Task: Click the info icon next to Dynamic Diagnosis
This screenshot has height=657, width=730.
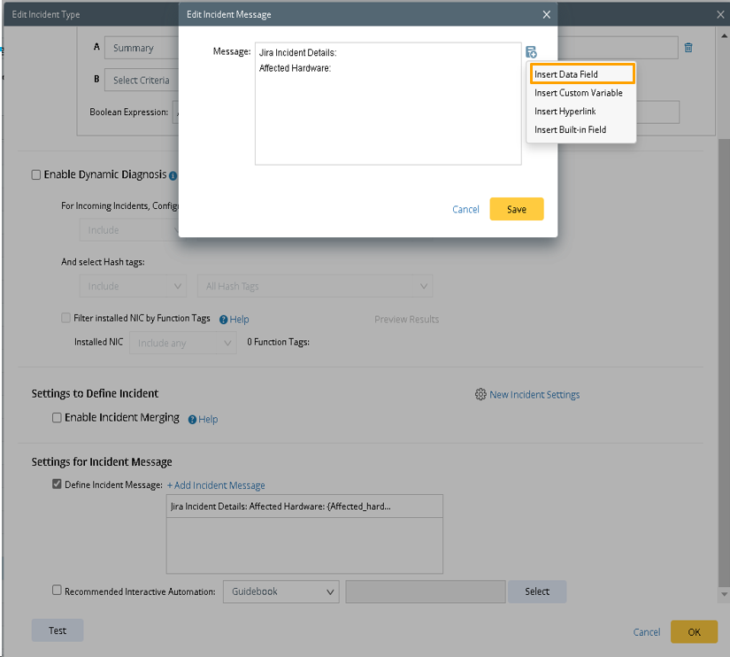Action: [x=173, y=175]
